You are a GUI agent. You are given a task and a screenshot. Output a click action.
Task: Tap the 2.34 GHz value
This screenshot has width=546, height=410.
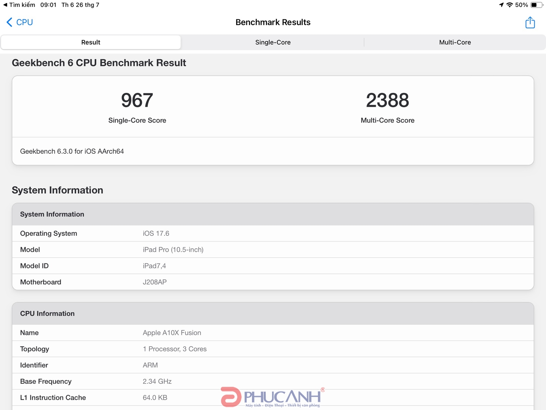(157, 382)
